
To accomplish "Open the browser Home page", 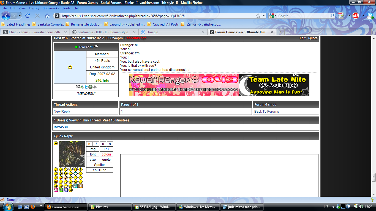I will point(47,16).
